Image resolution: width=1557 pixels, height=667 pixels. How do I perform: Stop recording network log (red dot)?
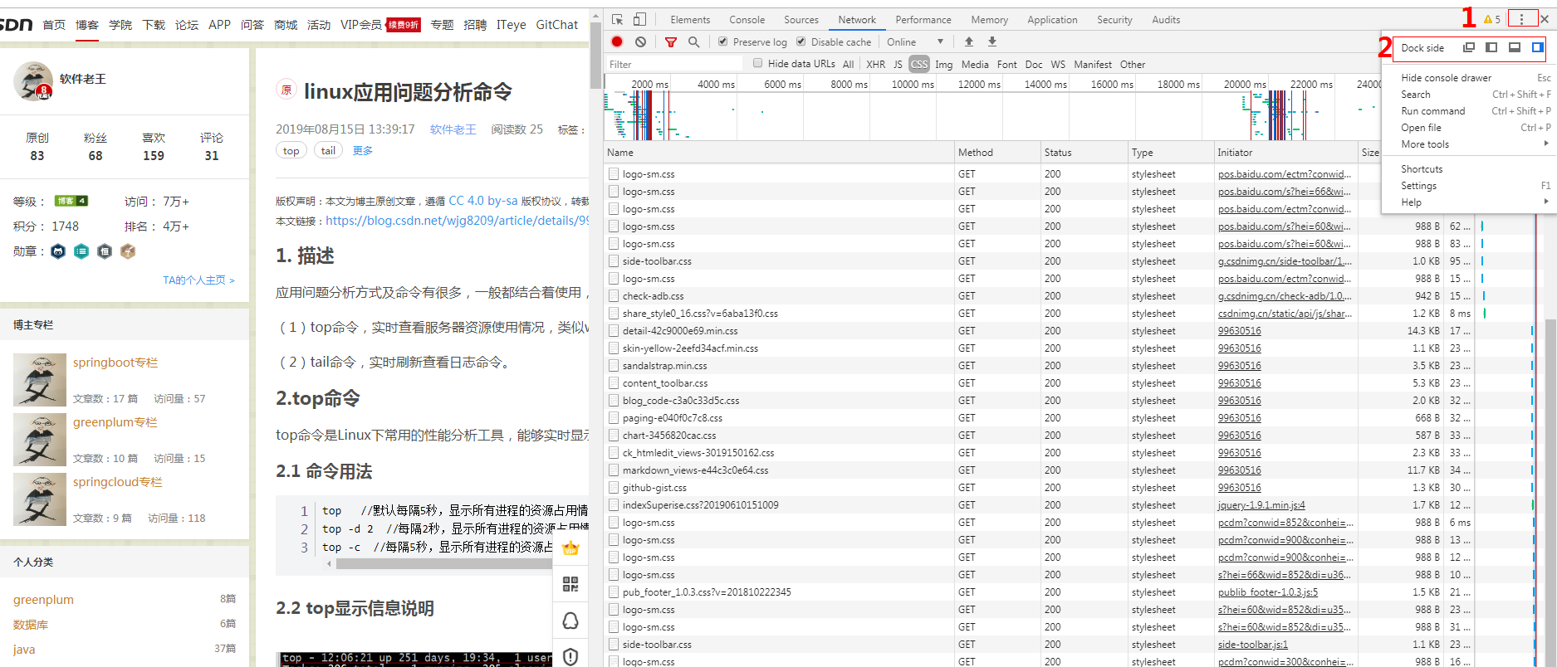click(x=617, y=41)
